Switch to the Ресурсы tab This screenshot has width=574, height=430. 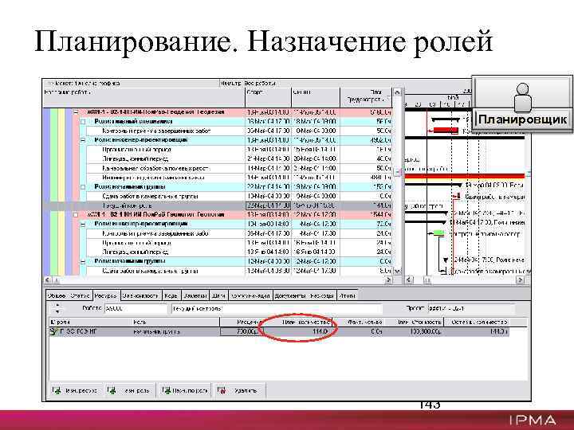(106, 295)
